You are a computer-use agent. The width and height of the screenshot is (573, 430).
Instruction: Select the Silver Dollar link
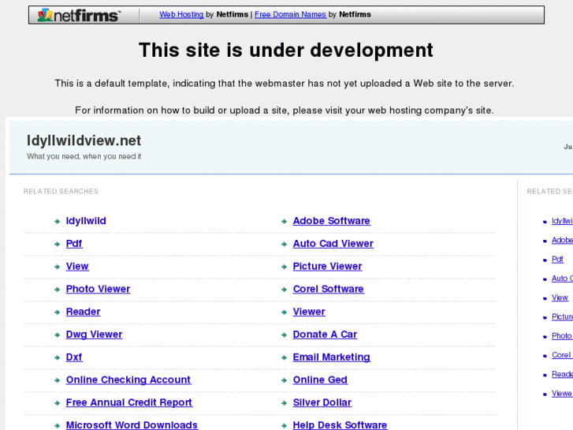[x=322, y=402]
